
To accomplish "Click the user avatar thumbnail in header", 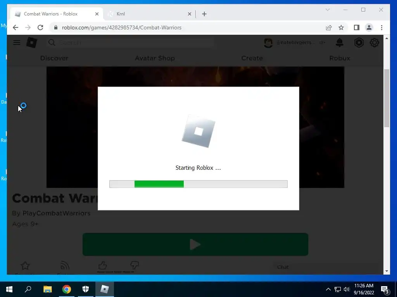I will coord(268,43).
